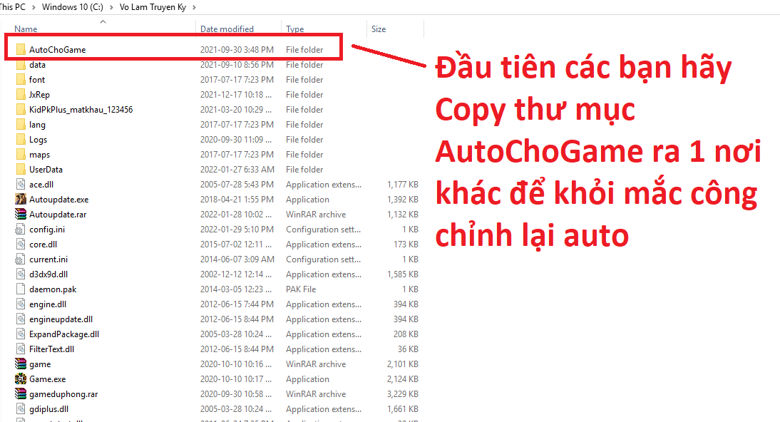Expand the Vo Lam Truyen Ky breadcrumb chevron
The width and height of the screenshot is (780, 422).
tap(194, 7)
